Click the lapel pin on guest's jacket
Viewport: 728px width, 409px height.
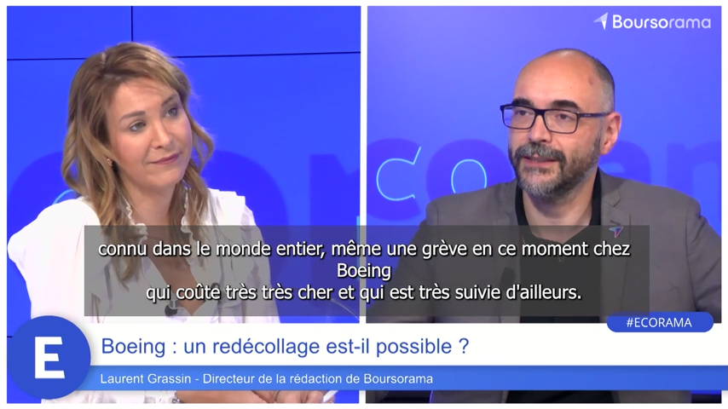[616, 231]
